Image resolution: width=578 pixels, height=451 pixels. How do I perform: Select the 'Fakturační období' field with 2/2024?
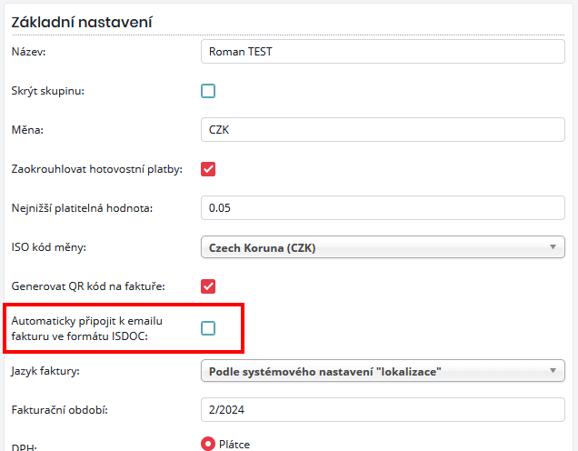pyautogui.click(x=382, y=410)
